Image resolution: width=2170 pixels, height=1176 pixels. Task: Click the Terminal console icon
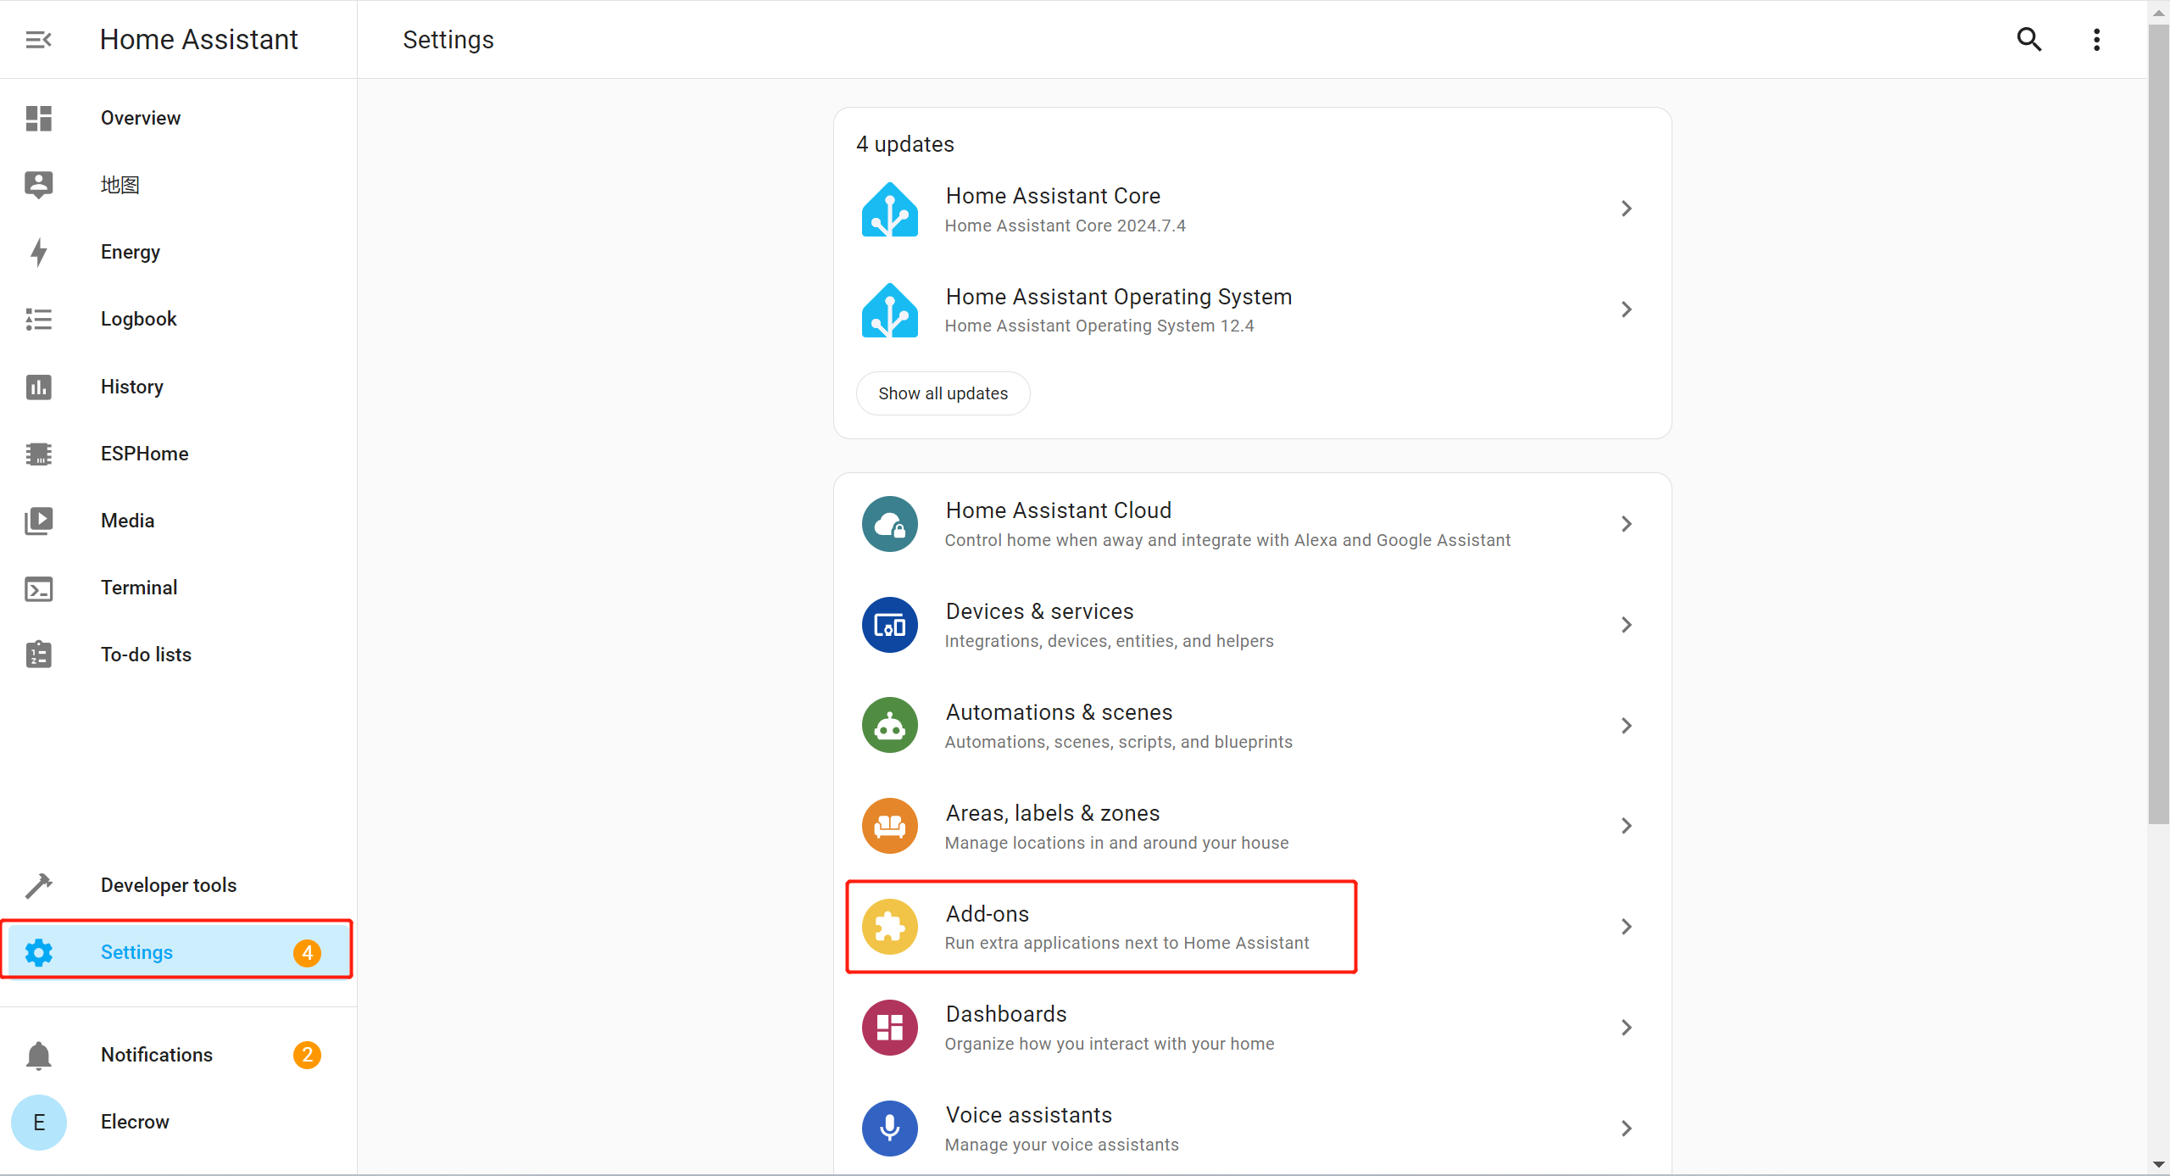click(x=38, y=588)
